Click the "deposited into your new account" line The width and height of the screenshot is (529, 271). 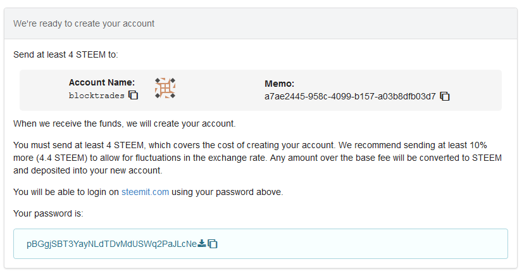(87, 170)
